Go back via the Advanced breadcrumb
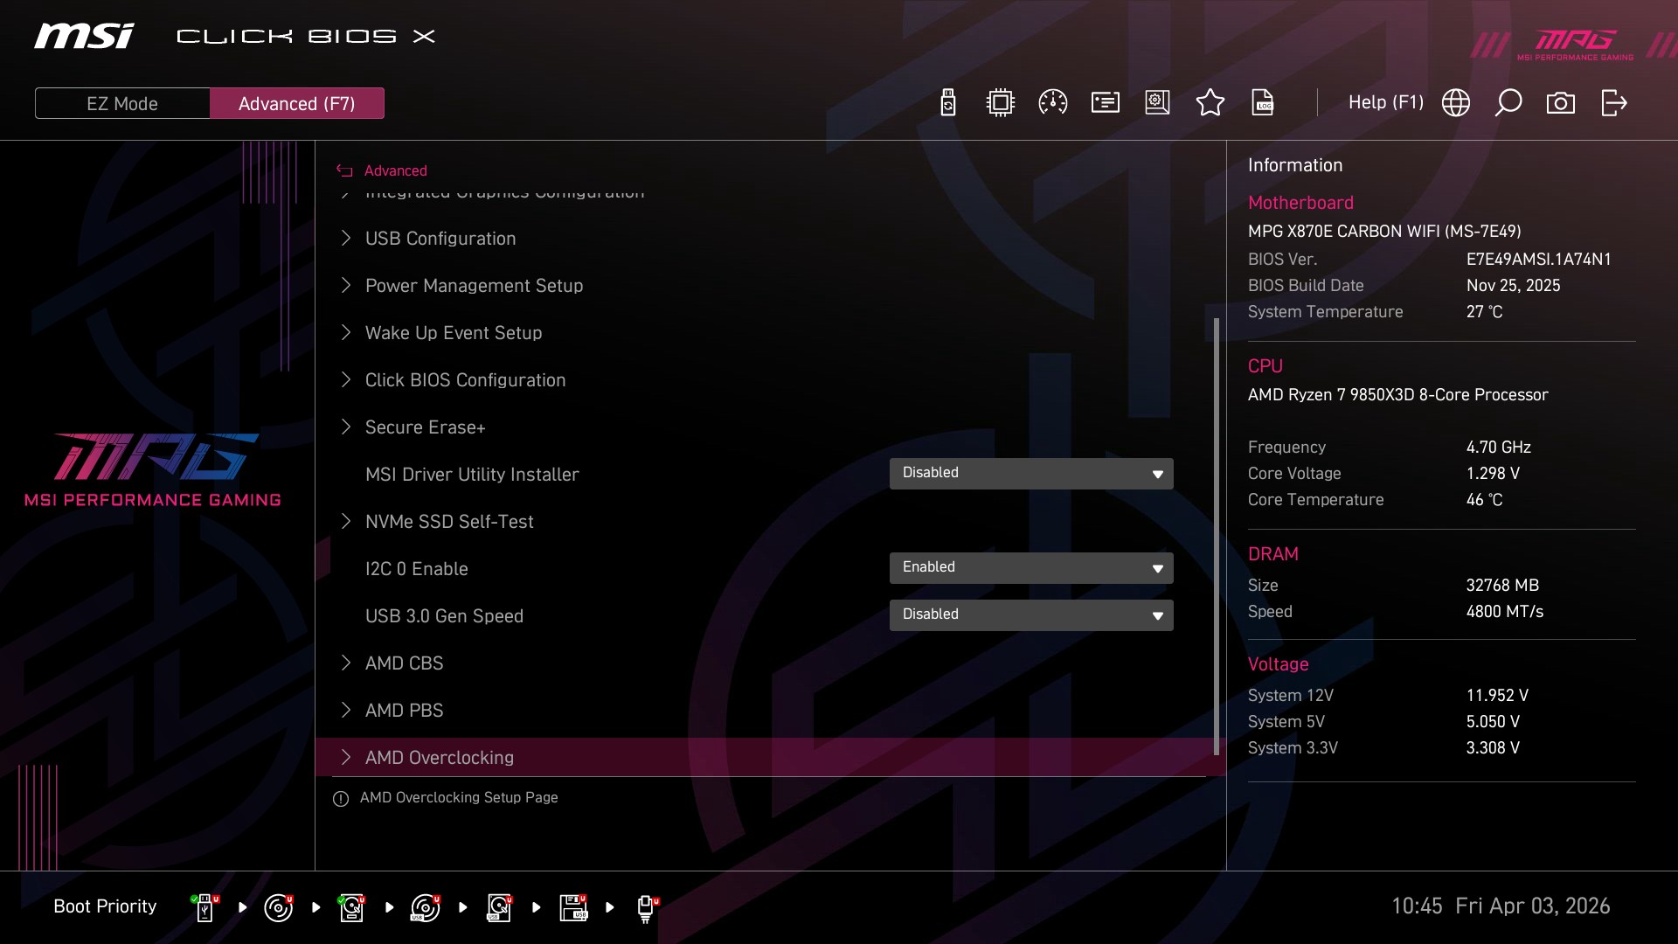The height and width of the screenshot is (944, 1678). (394, 171)
